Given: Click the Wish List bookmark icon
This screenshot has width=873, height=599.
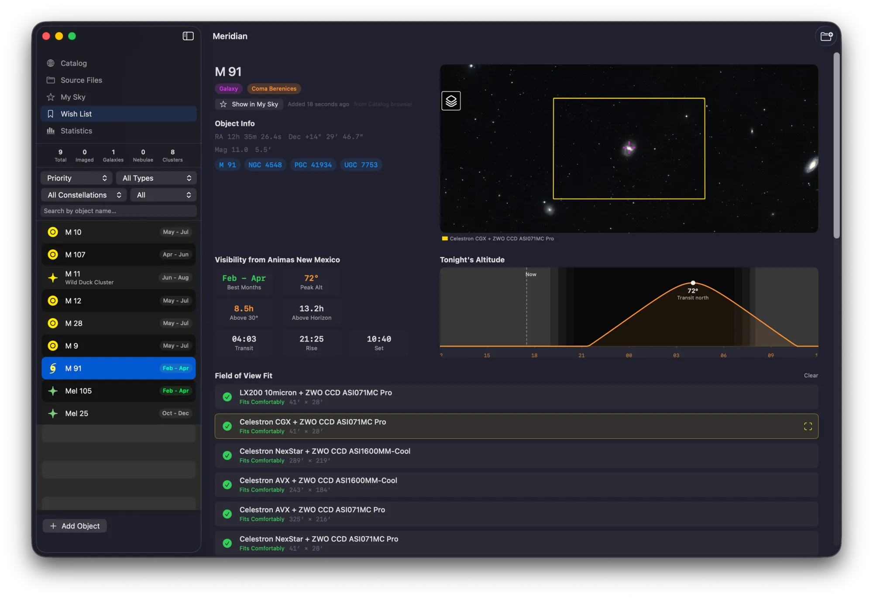Looking at the screenshot, I should pos(50,114).
